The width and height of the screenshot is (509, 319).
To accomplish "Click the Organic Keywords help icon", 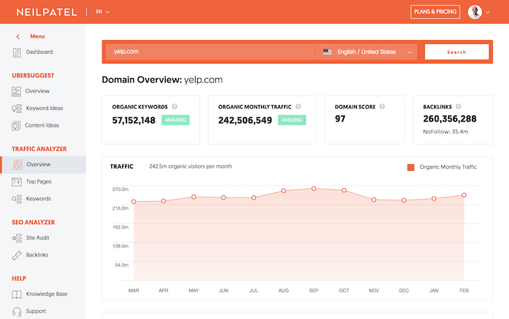I will coord(175,106).
